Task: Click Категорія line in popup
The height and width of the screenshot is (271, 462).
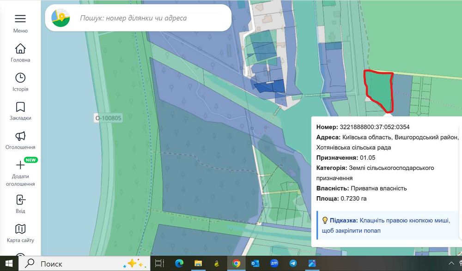Action: pyautogui.click(x=375, y=173)
